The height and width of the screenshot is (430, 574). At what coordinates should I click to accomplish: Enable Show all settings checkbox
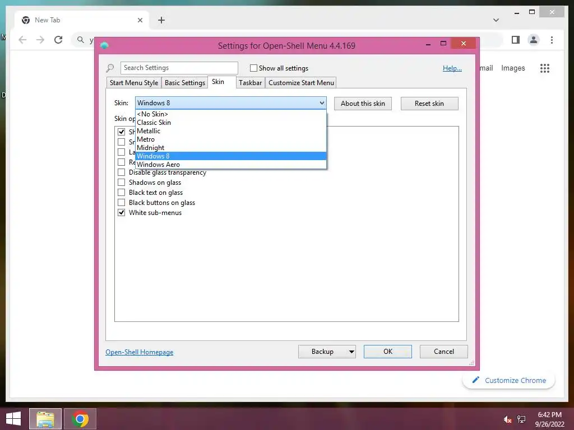coord(253,68)
